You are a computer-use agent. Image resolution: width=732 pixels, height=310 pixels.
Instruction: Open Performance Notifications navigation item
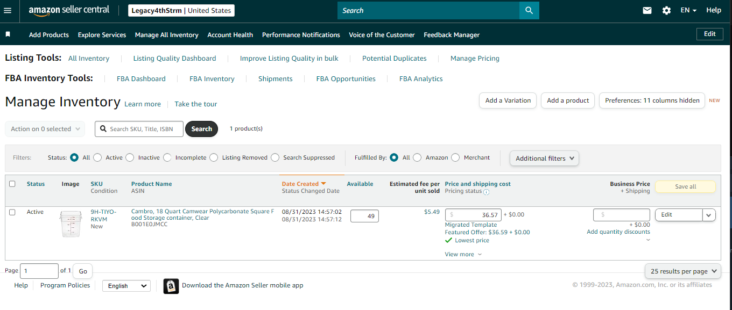click(x=301, y=35)
